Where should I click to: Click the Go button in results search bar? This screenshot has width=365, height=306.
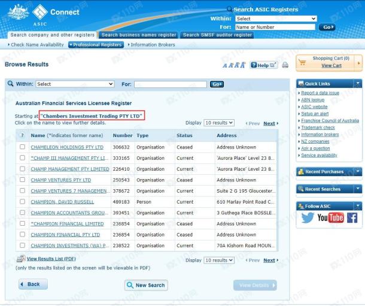pyautogui.click(x=217, y=84)
